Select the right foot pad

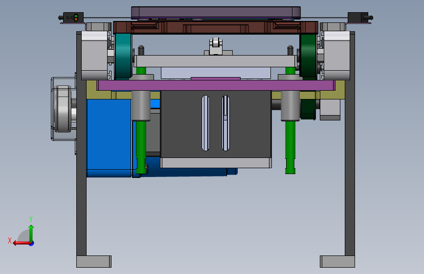(337, 262)
